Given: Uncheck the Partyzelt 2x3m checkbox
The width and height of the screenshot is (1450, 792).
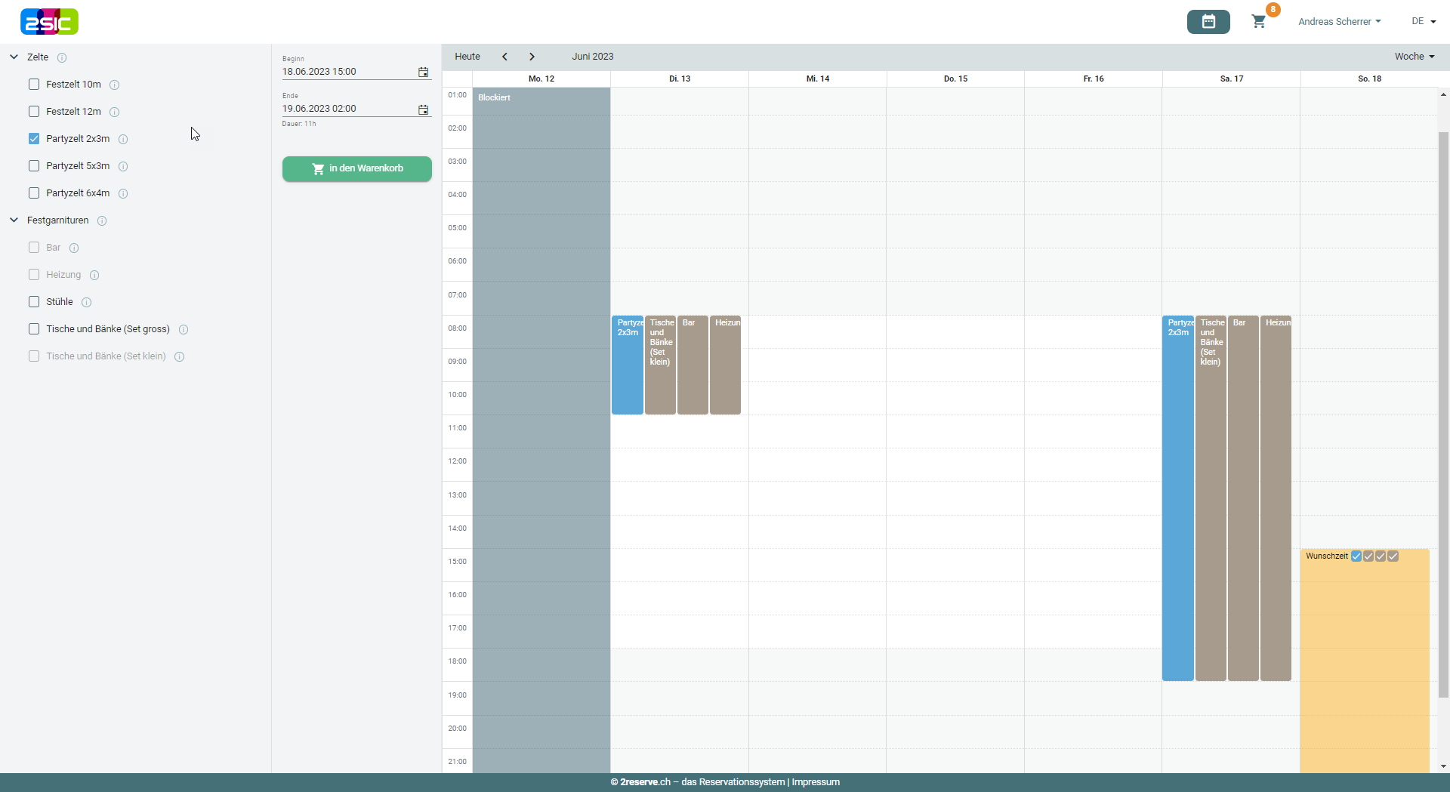Looking at the screenshot, I should [34, 139].
